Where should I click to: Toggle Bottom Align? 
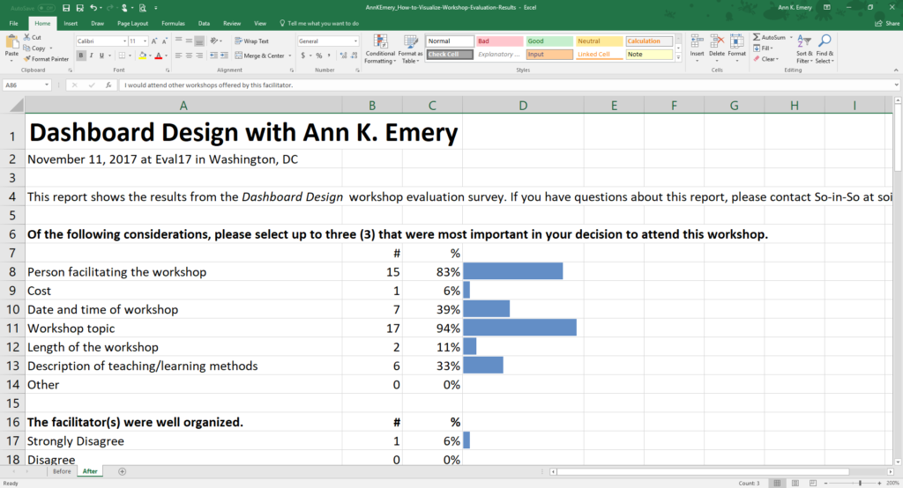point(199,41)
